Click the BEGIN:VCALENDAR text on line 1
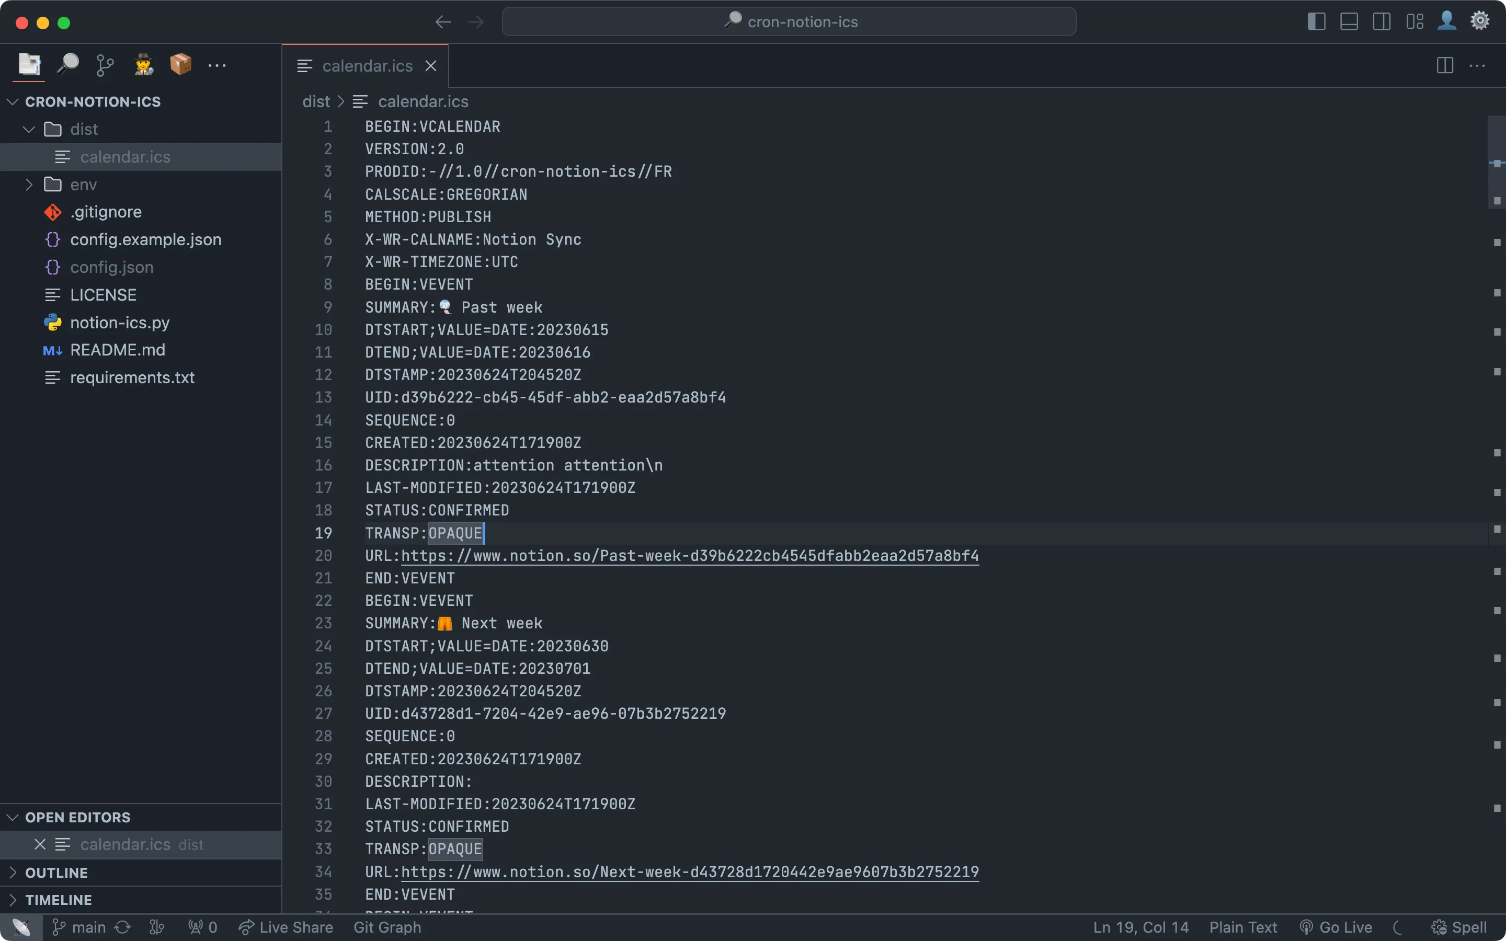The image size is (1506, 941). 432,127
